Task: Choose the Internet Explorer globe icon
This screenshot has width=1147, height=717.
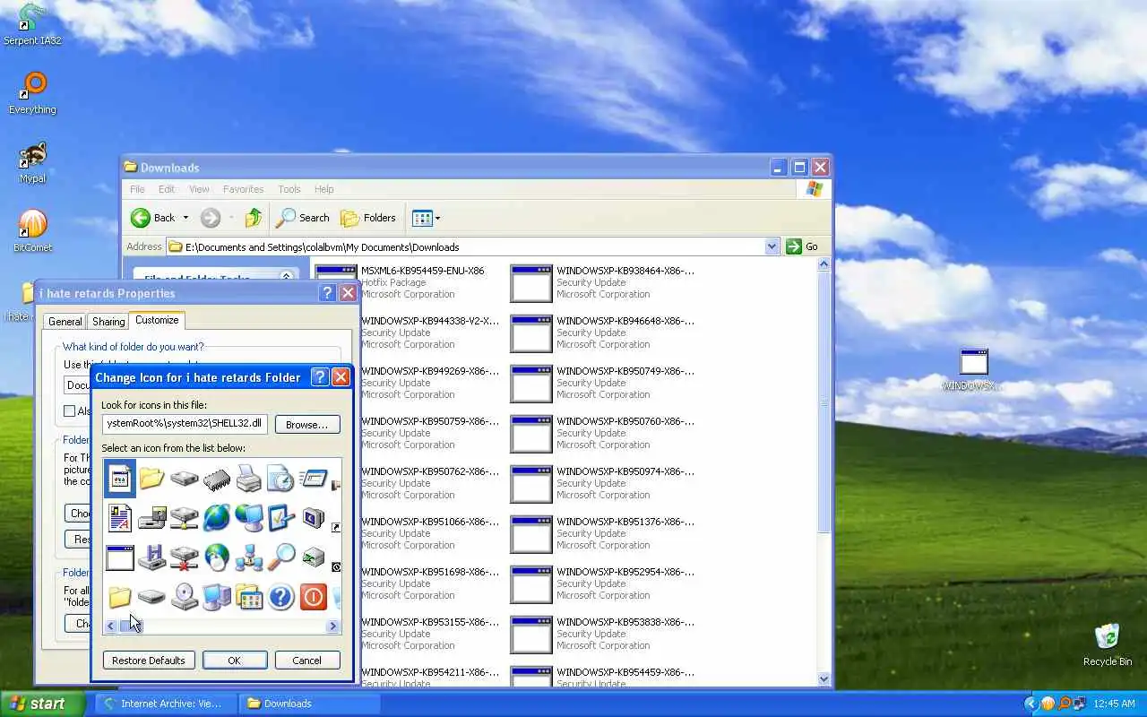Action: (216, 518)
